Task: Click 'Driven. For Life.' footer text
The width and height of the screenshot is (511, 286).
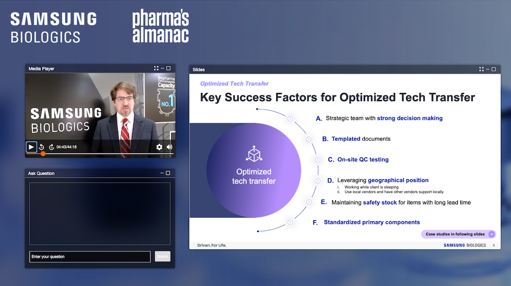Action: [x=212, y=245]
